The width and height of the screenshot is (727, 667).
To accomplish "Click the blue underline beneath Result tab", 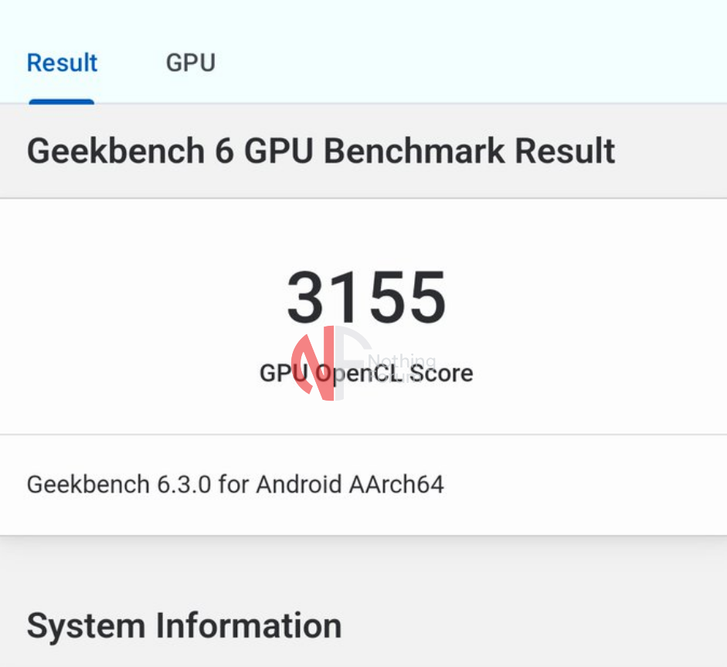I will 62,101.
